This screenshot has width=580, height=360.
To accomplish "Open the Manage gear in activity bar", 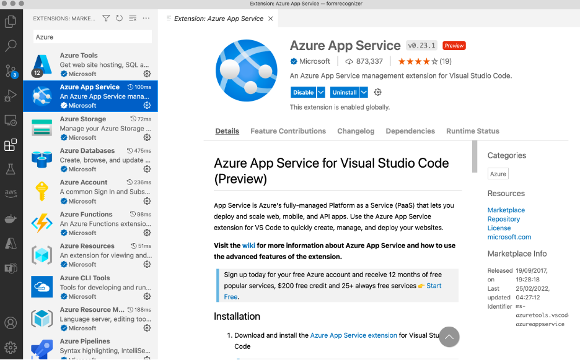I will (x=11, y=348).
